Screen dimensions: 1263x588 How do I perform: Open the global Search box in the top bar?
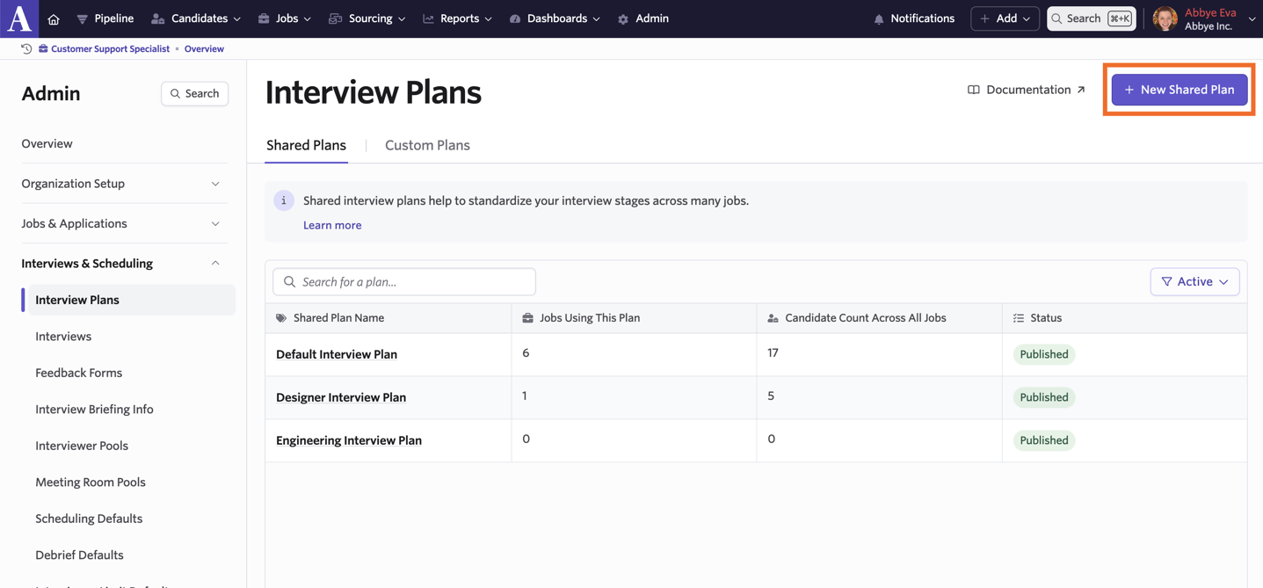(x=1092, y=18)
